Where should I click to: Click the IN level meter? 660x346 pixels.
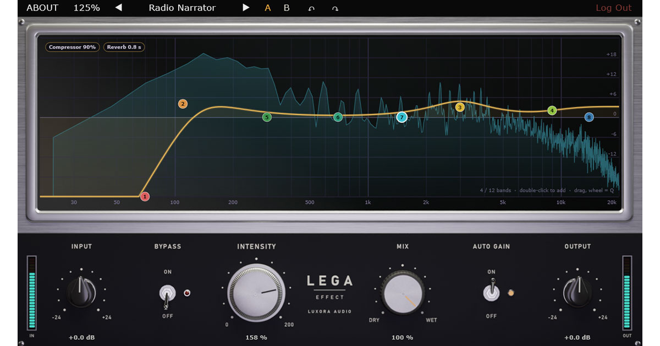(x=31, y=293)
